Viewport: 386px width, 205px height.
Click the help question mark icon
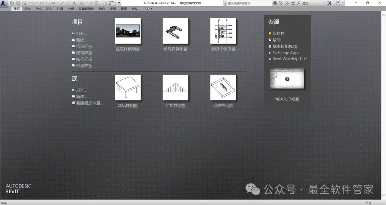coord(338,3)
